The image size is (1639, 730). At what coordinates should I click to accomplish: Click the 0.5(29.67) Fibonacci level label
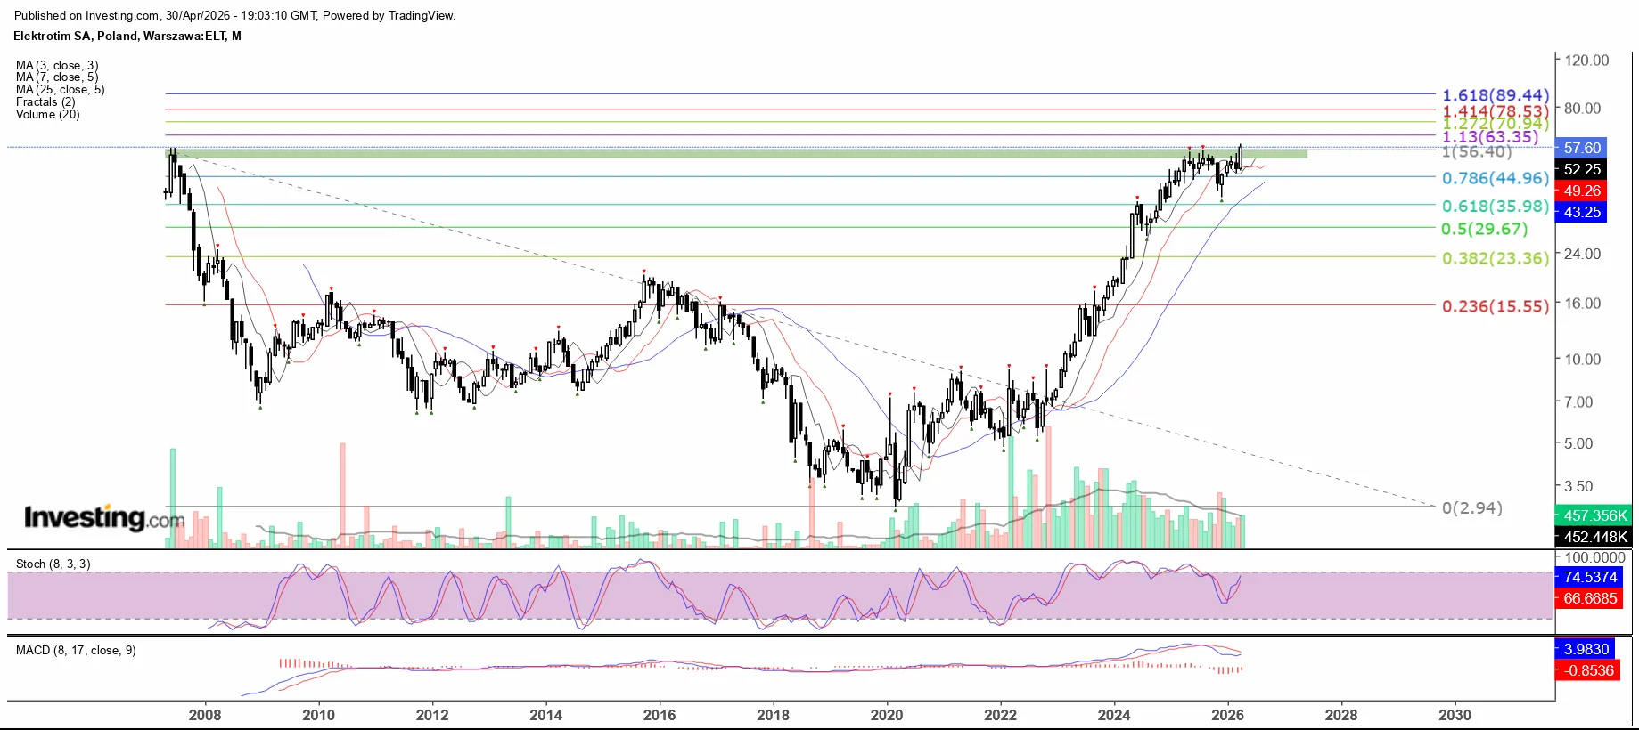[x=1484, y=229]
